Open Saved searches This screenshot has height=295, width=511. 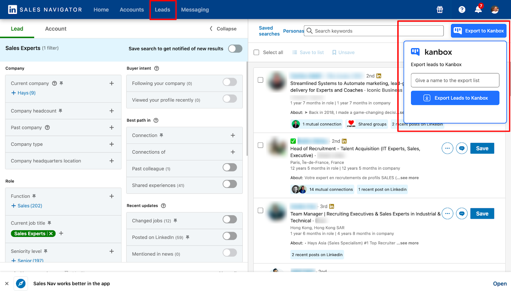pyautogui.click(x=269, y=31)
